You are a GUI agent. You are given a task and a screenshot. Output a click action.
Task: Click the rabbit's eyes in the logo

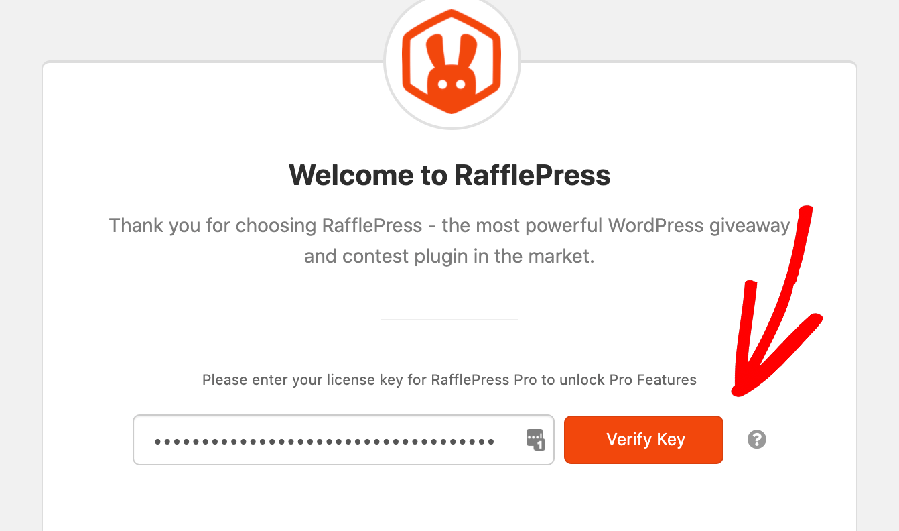click(x=452, y=84)
